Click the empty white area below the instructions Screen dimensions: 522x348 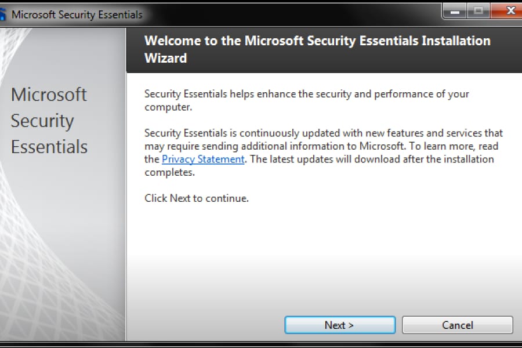[325, 255]
